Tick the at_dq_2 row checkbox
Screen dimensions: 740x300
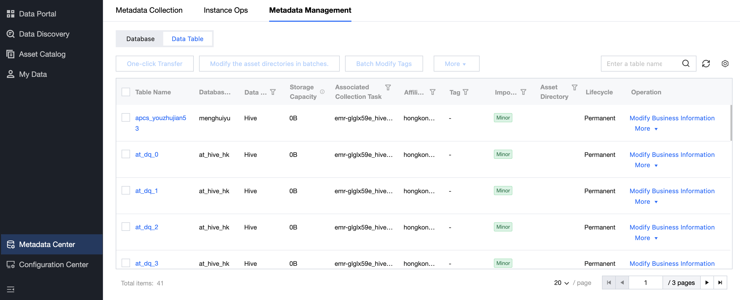pos(126,227)
